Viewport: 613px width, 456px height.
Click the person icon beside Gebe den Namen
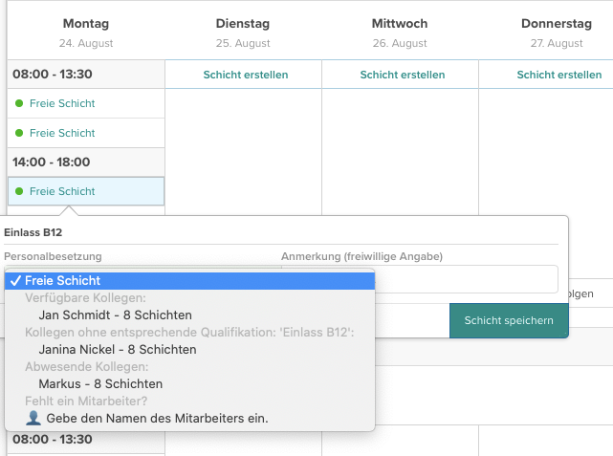pyautogui.click(x=33, y=418)
